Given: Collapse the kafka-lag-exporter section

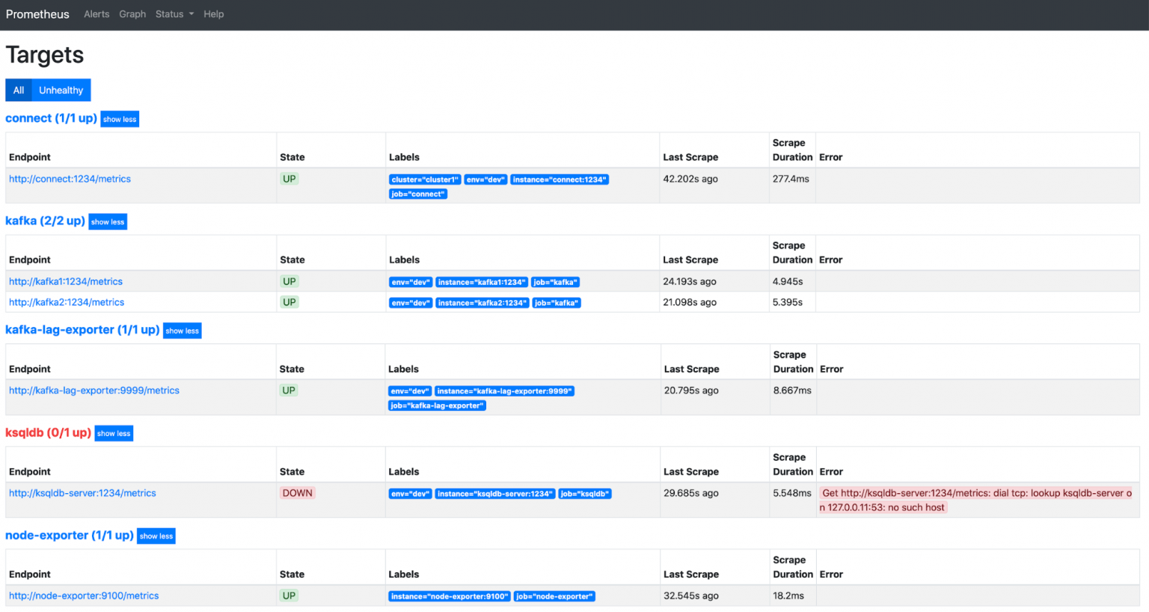Looking at the screenshot, I should coord(182,330).
